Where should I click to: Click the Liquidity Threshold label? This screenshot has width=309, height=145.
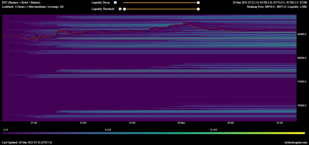coord(103,9)
